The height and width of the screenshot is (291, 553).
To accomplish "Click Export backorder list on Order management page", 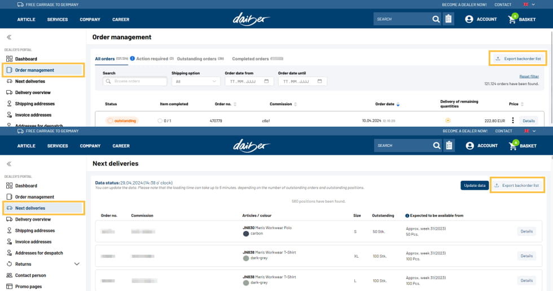I will (518, 59).
